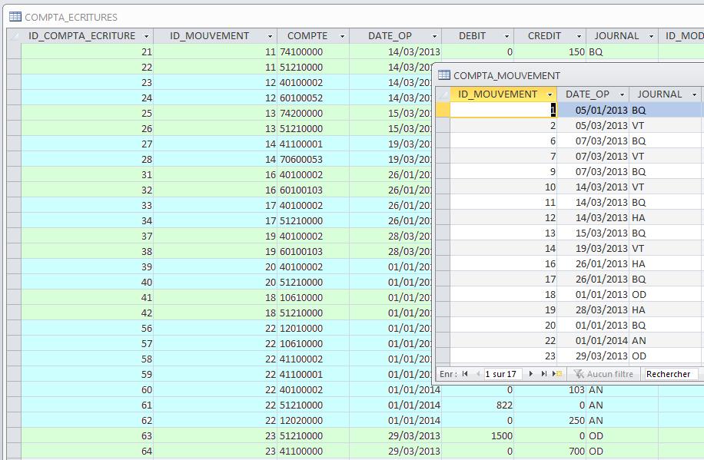Screen dimensions: 704x460
Task: Click COMPTE cell 74100000
Action: pos(314,51)
